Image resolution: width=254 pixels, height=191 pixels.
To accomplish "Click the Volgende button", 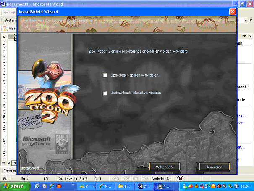I will (x=165, y=167).
